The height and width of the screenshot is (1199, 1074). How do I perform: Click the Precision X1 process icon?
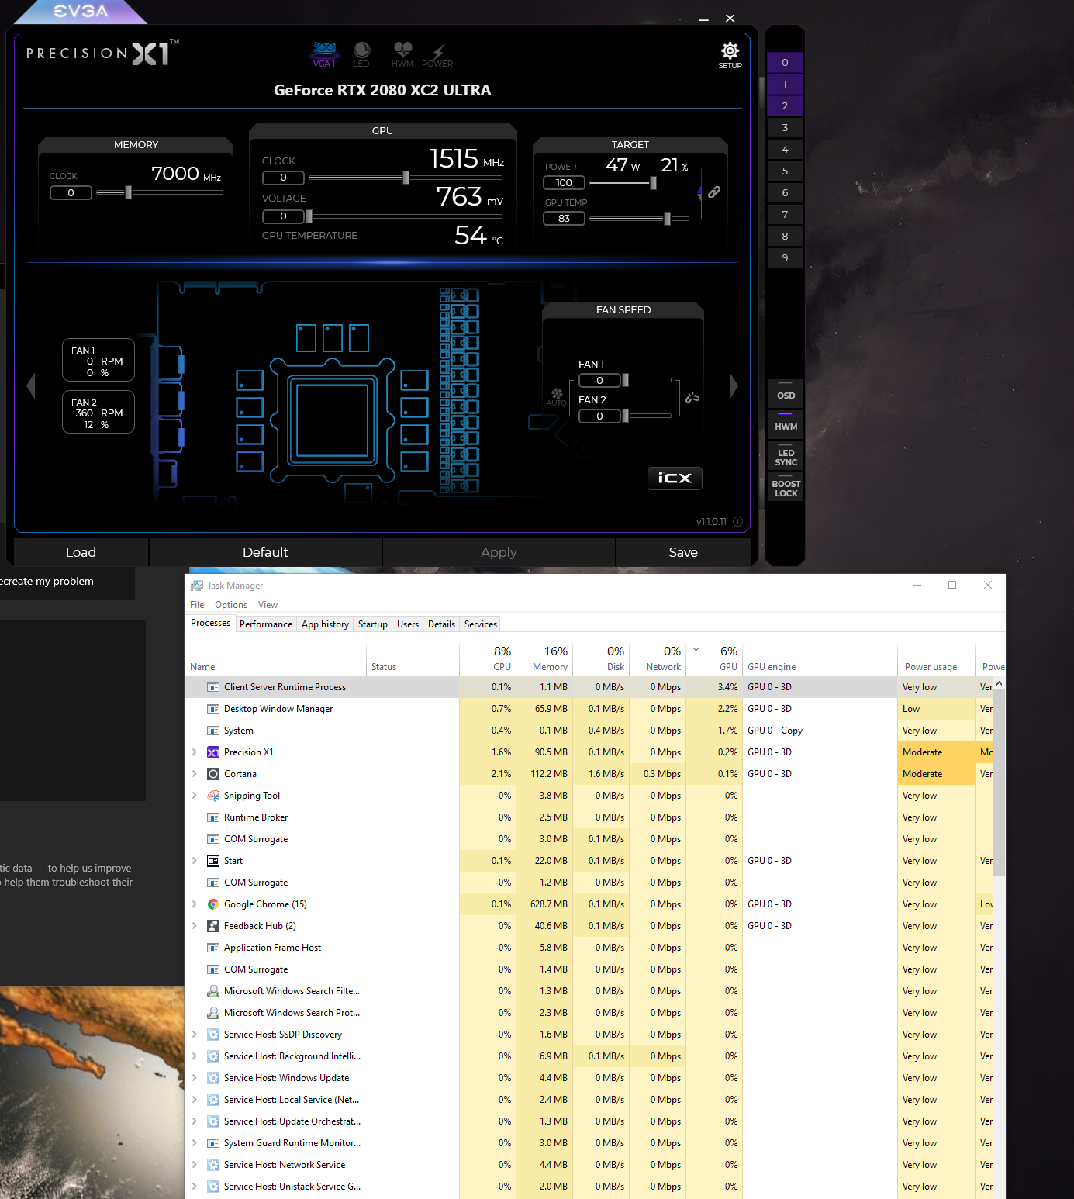click(213, 752)
